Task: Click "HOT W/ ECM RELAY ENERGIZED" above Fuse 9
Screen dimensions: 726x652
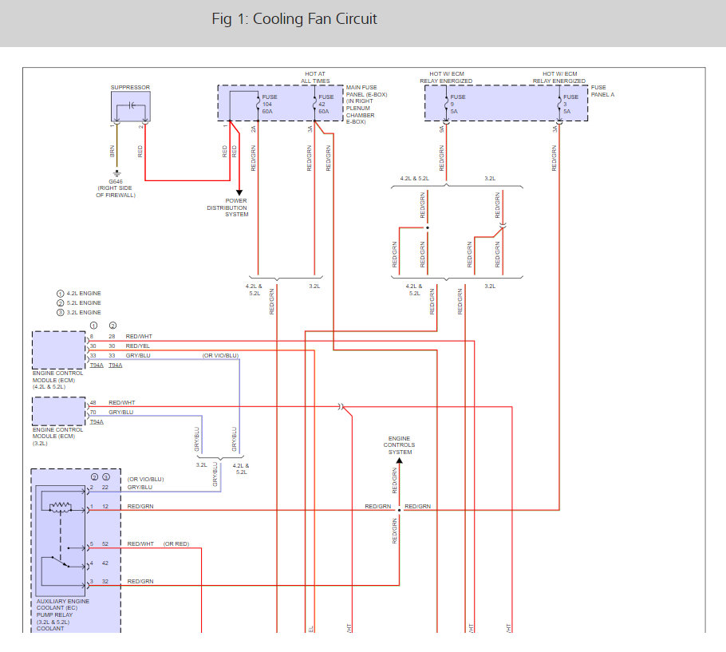Action: click(446, 77)
